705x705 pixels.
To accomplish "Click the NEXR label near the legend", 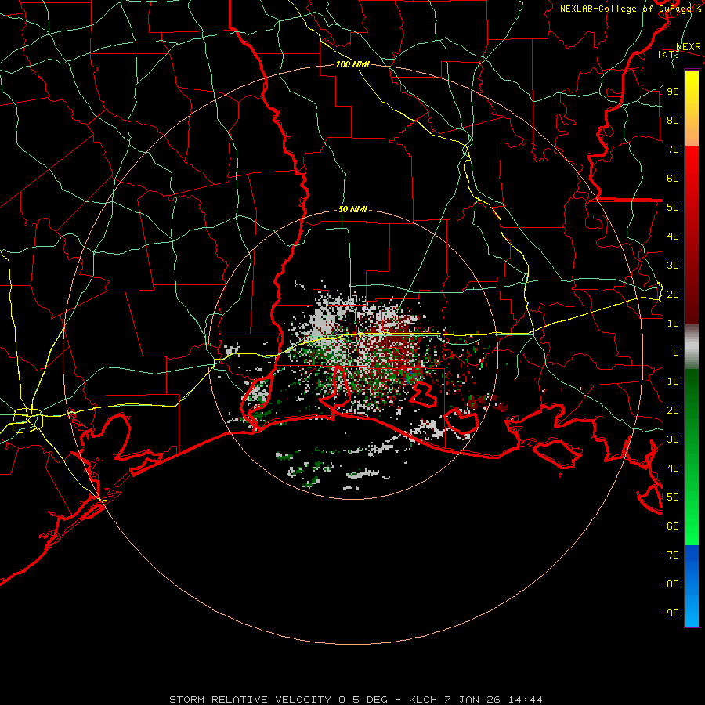I will pyautogui.click(x=688, y=47).
